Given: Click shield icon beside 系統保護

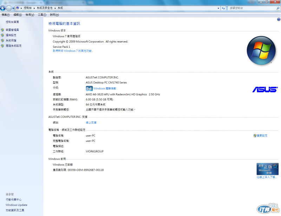Looking at the screenshot, I should [x=2, y=40].
